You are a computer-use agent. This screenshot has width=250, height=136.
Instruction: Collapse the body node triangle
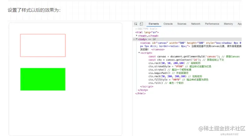pos(137,39)
